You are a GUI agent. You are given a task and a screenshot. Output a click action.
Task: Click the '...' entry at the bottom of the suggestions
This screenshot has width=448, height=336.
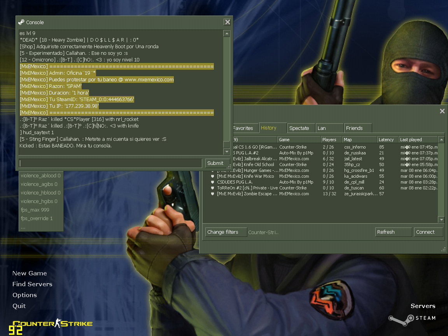(x=41, y=227)
